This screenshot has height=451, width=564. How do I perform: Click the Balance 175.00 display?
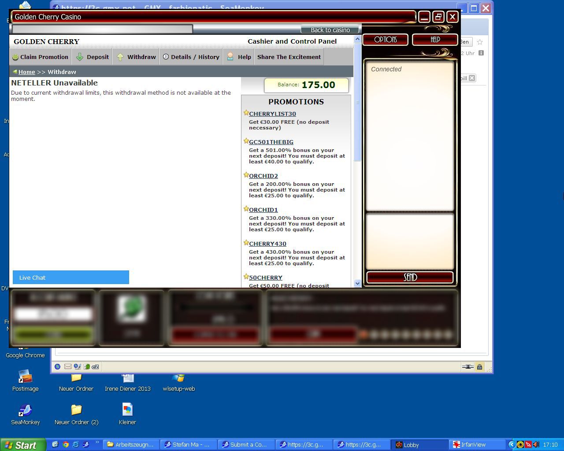(x=306, y=85)
